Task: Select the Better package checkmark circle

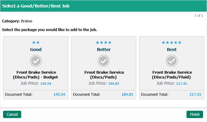Action: [x=104, y=61]
